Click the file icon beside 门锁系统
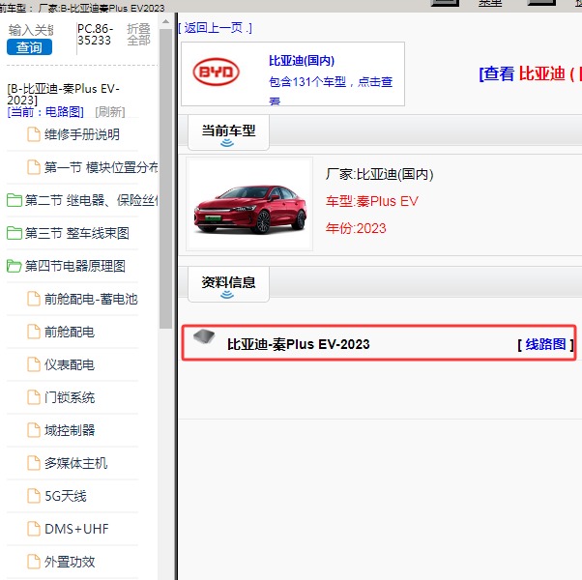The height and width of the screenshot is (580, 582). click(34, 397)
